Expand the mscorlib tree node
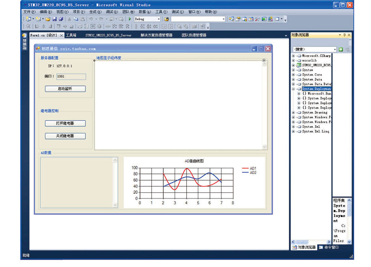Screen dimensions: 371x267 pos(293,61)
